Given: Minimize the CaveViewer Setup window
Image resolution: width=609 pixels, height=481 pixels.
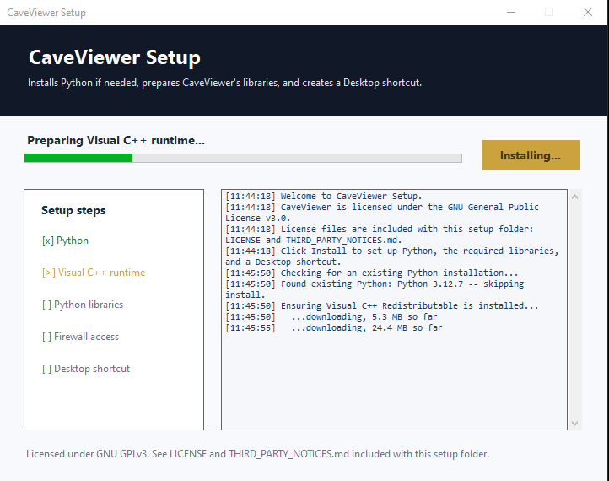Looking at the screenshot, I should tap(511, 12).
